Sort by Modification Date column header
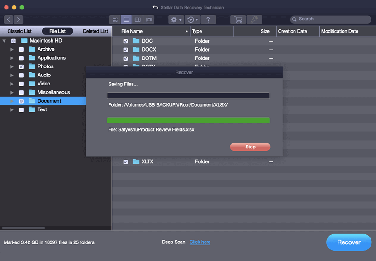This screenshot has height=261, width=376. tap(348, 31)
